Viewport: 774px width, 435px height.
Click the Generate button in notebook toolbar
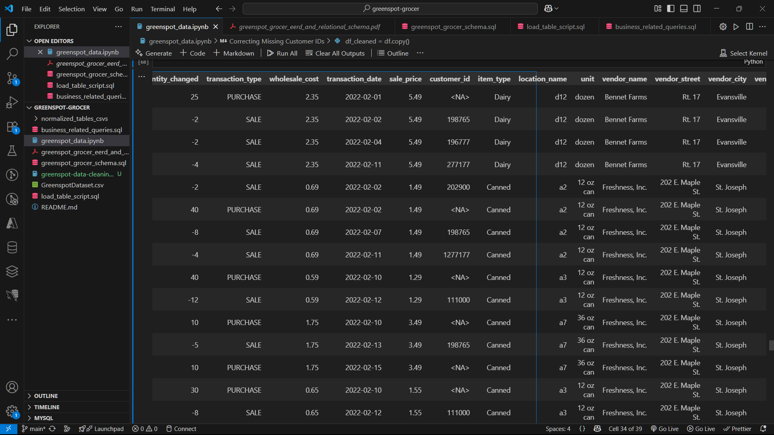pos(154,53)
